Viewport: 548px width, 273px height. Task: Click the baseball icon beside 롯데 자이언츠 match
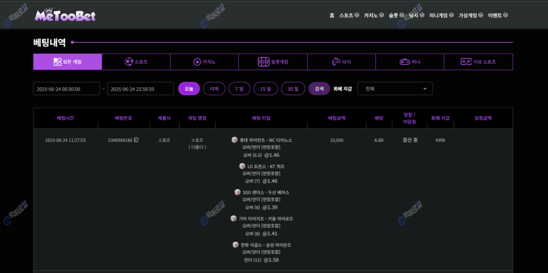point(234,140)
